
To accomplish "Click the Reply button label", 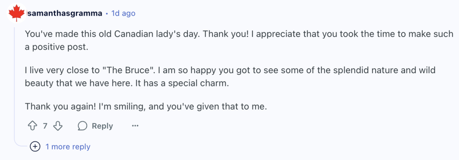I will click(x=102, y=126).
